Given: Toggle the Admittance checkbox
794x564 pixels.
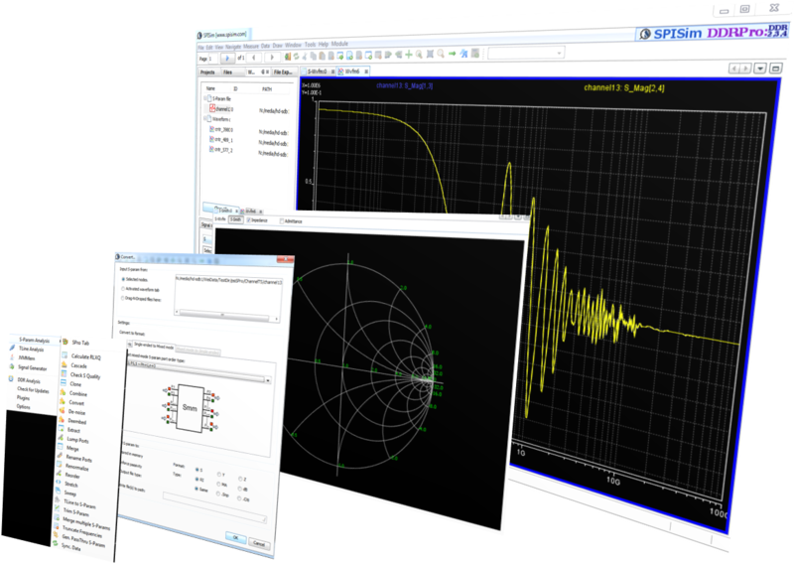Looking at the screenshot, I should tap(283, 220).
